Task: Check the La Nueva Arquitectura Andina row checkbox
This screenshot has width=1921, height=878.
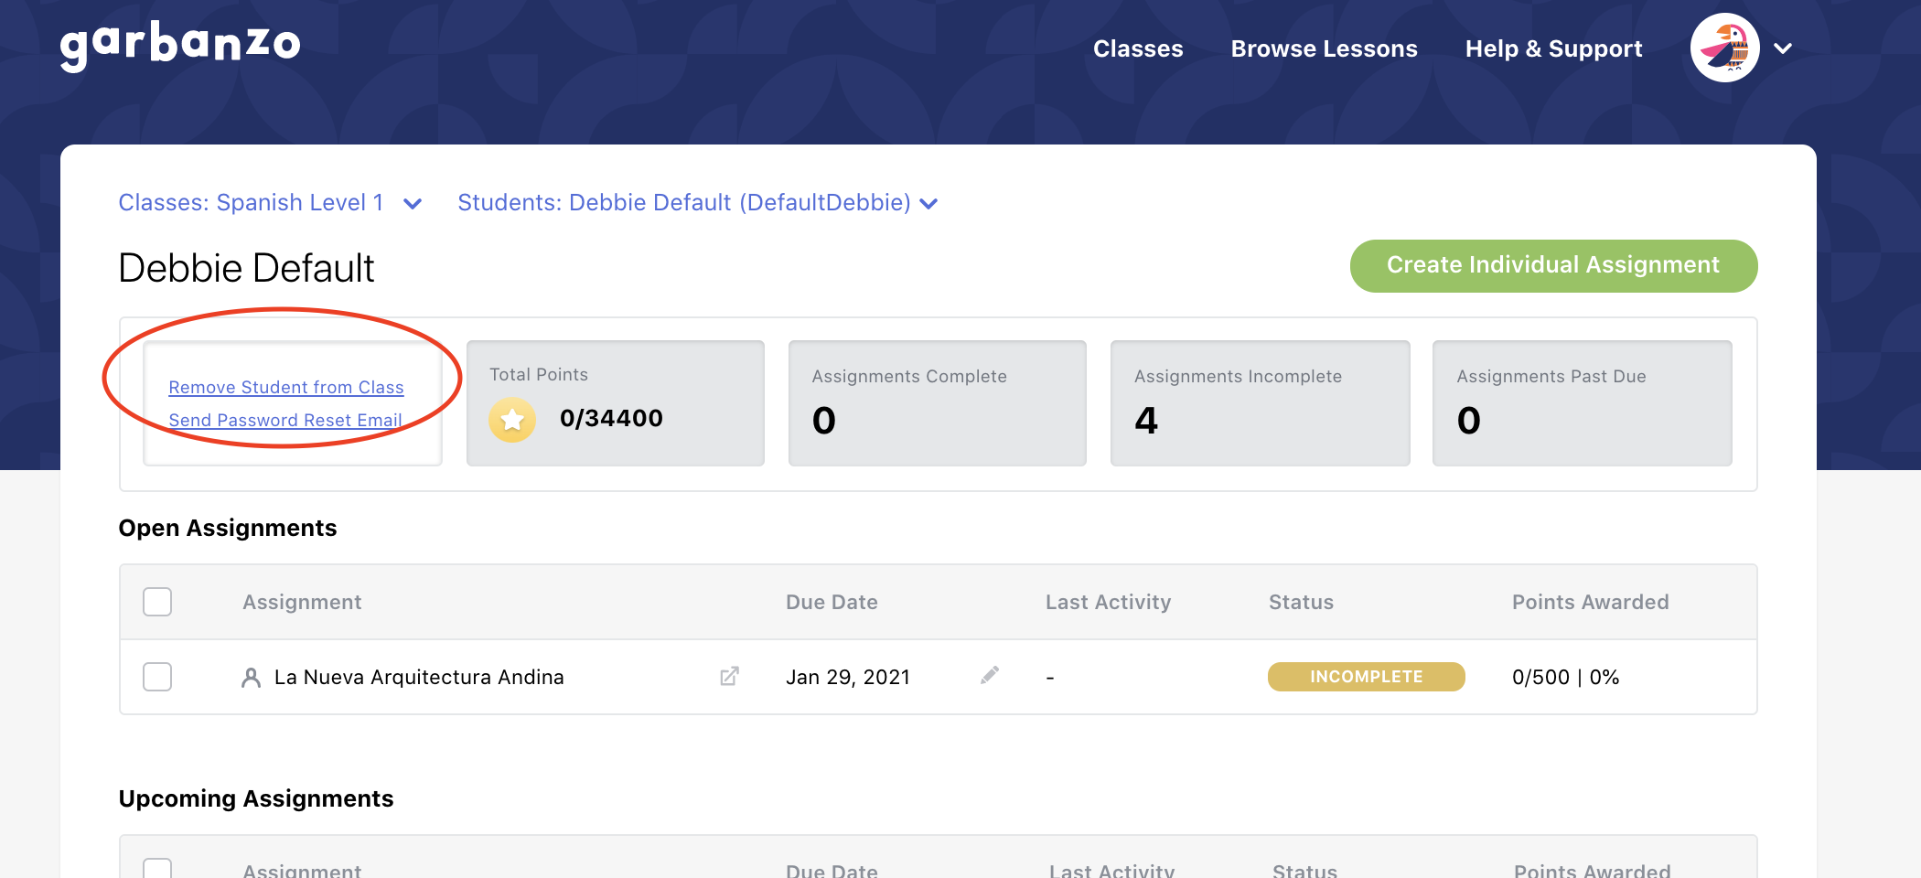Action: pyautogui.click(x=157, y=677)
